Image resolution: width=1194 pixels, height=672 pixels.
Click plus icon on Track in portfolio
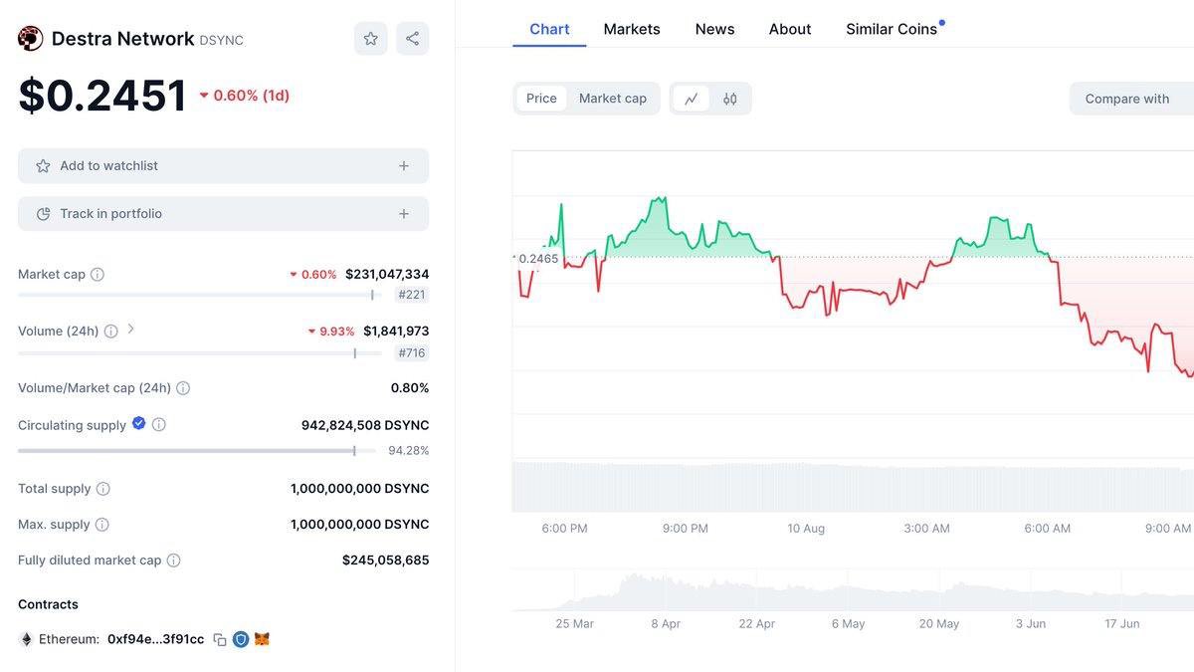tap(404, 214)
